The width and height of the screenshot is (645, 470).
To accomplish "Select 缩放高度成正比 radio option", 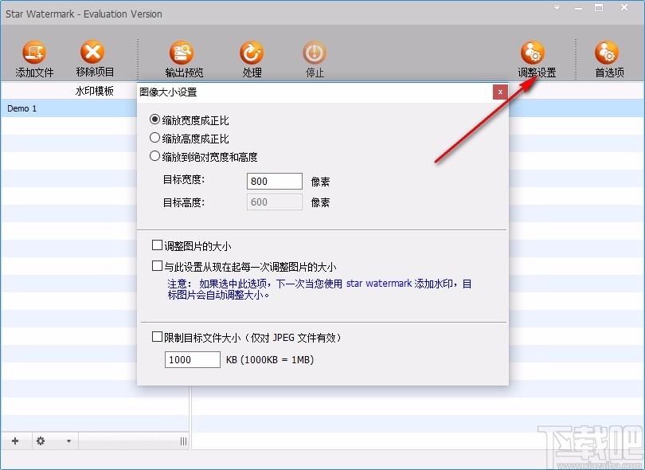I will (154, 138).
